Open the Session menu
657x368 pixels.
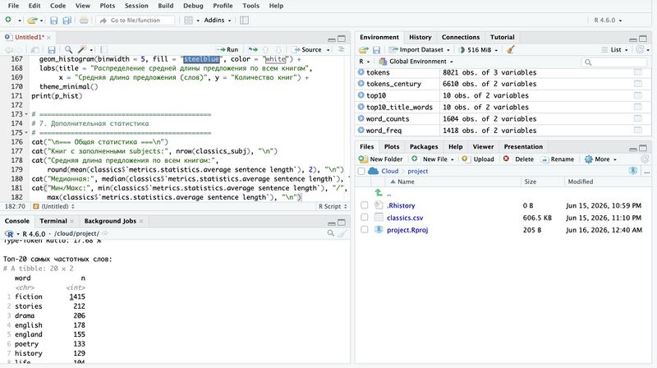[136, 6]
